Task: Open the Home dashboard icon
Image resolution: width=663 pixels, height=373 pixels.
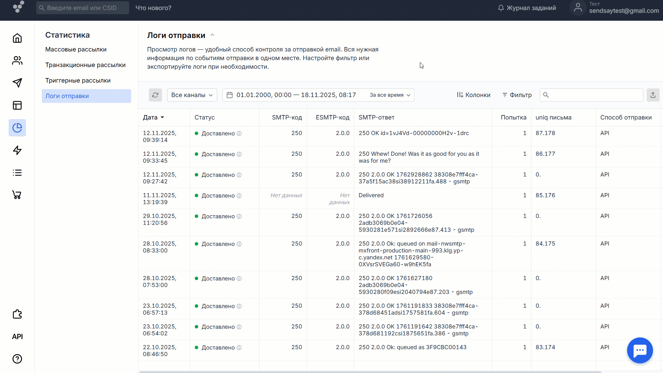Action: (17, 38)
